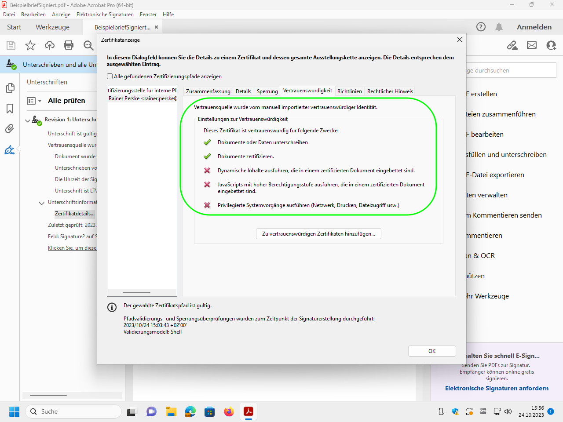Click 'Zu vertrauenswürdigen Zertifikaten hinzufügen...' button
The height and width of the screenshot is (422, 563).
click(x=318, y=234)
